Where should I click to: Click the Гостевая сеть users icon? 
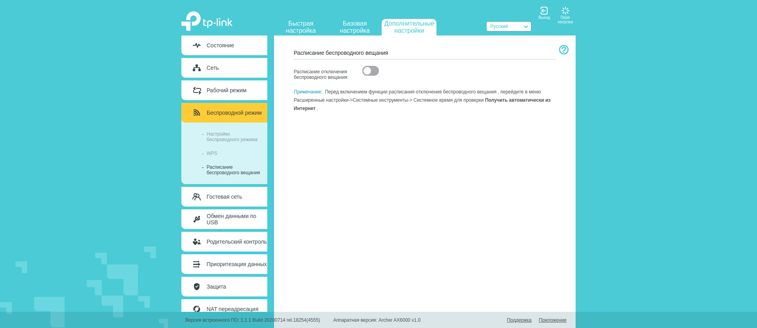[x=196, y=197]
